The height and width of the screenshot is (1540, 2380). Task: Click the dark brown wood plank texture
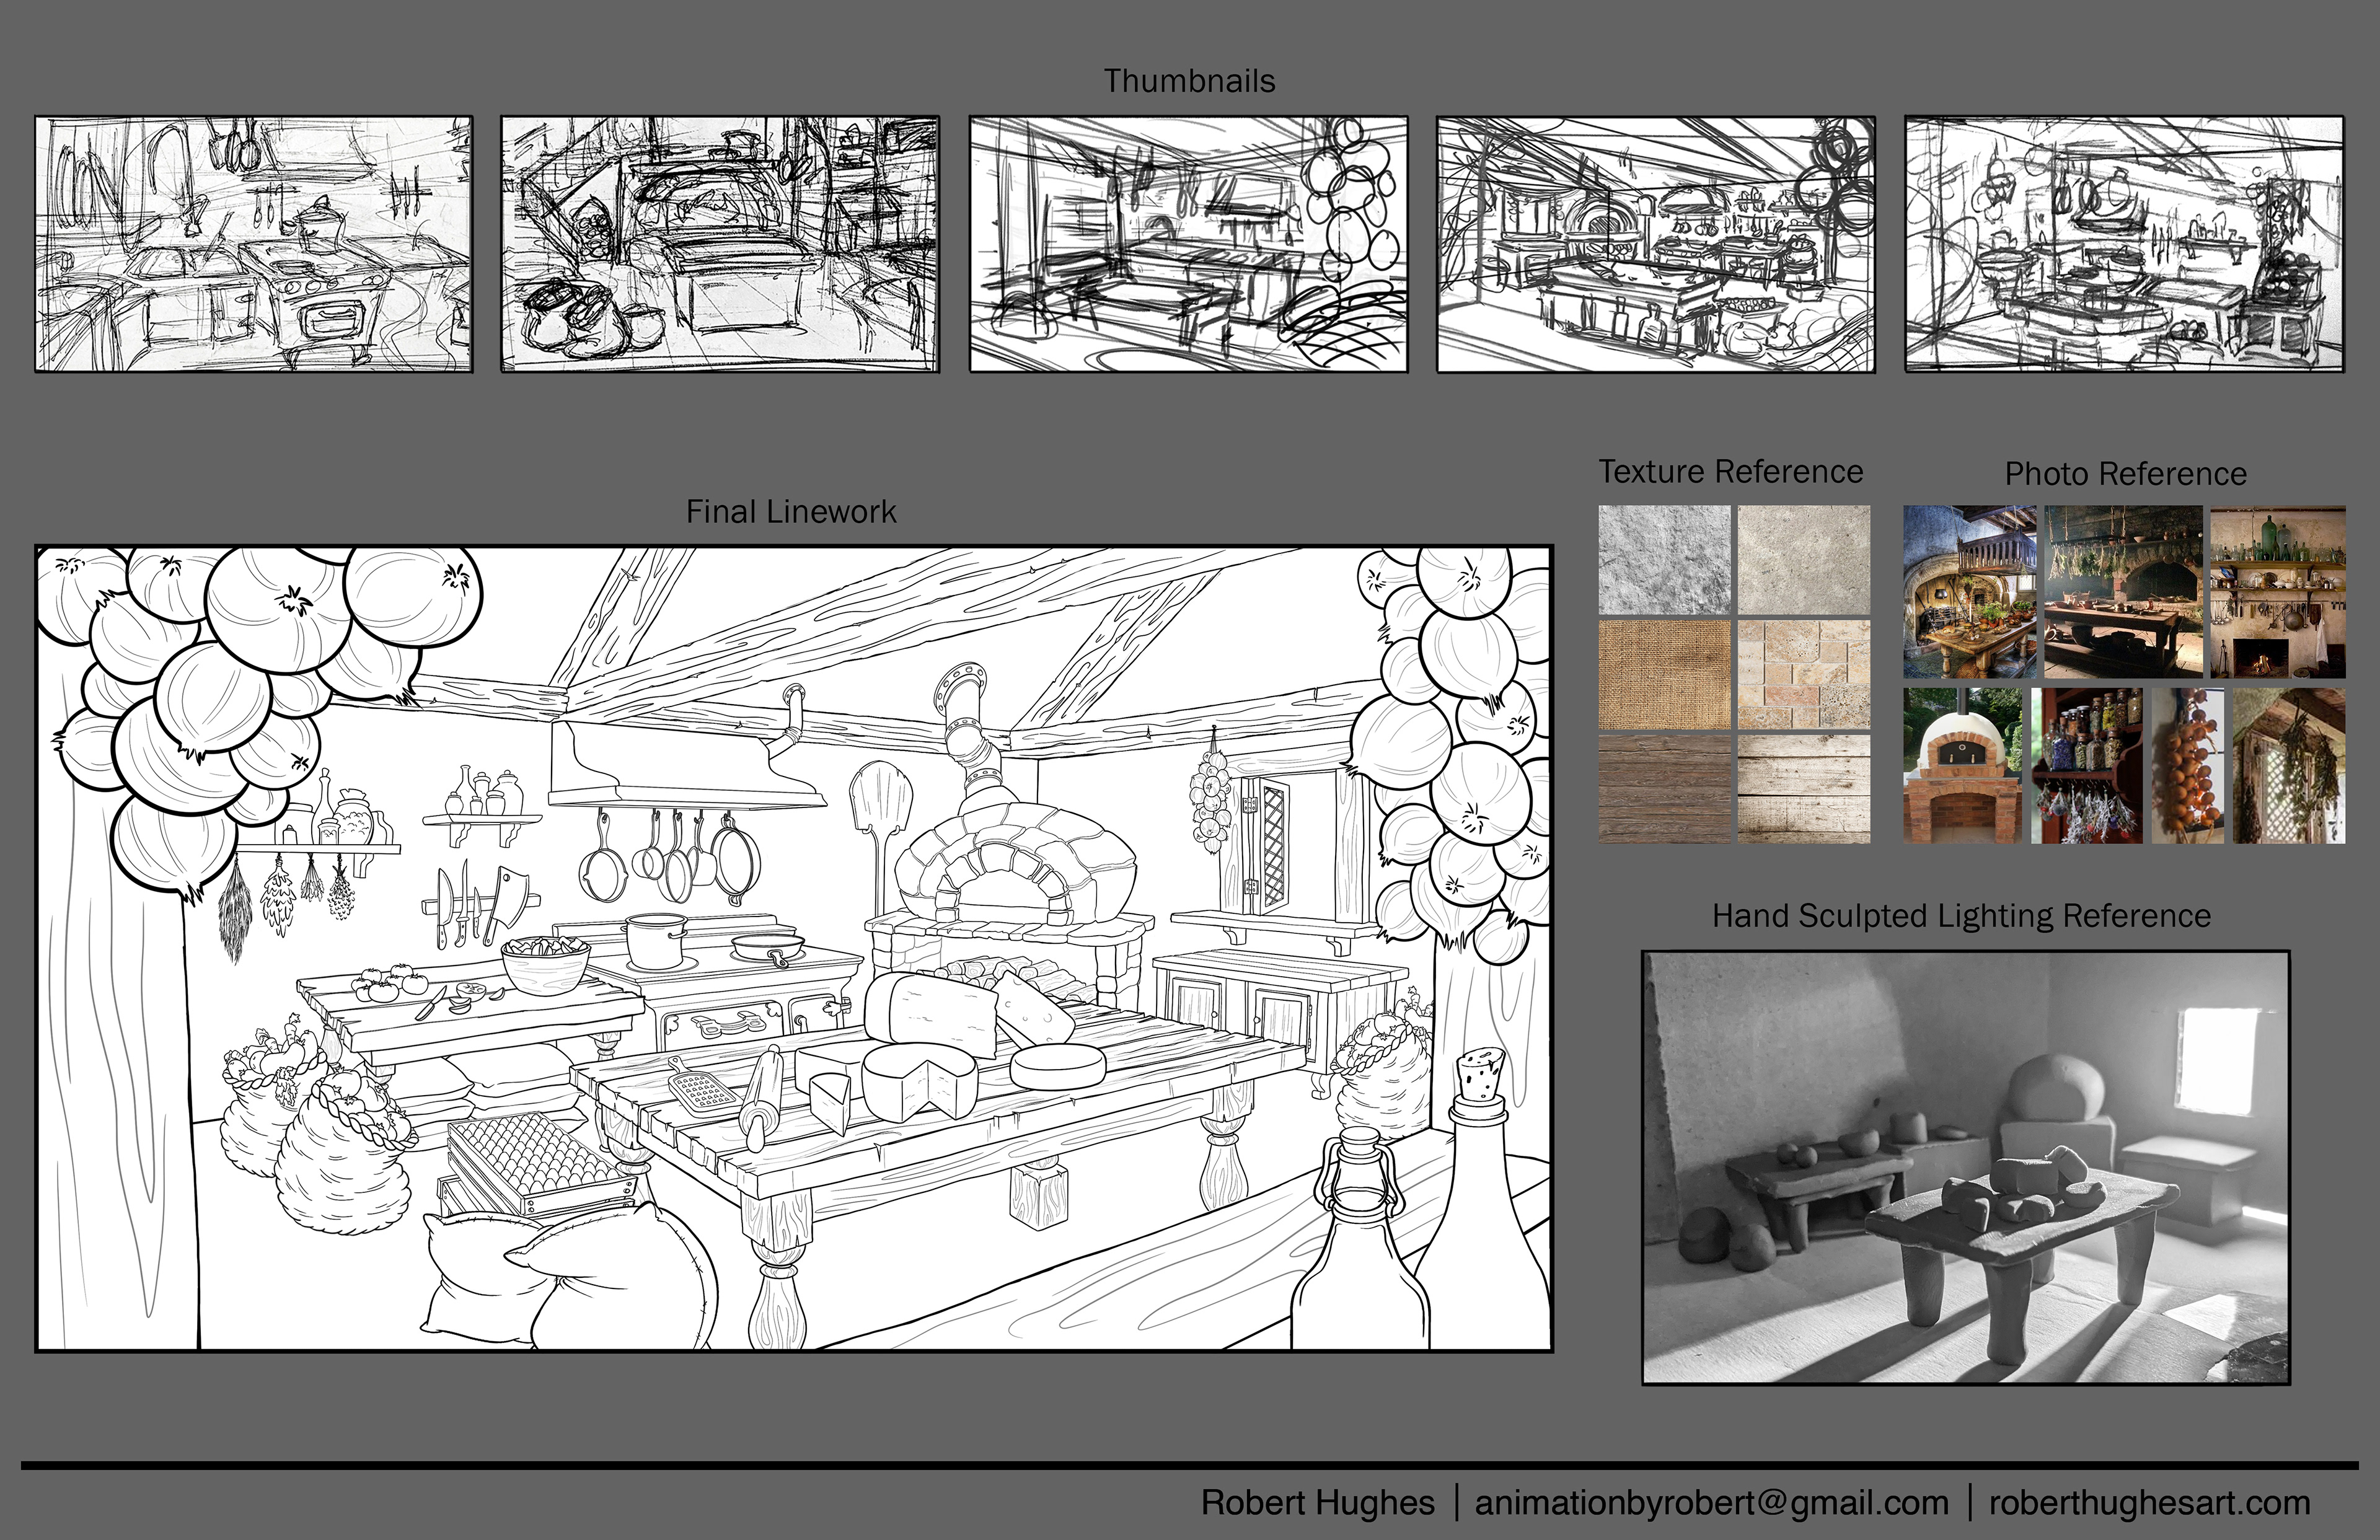tap(1664, 788)
